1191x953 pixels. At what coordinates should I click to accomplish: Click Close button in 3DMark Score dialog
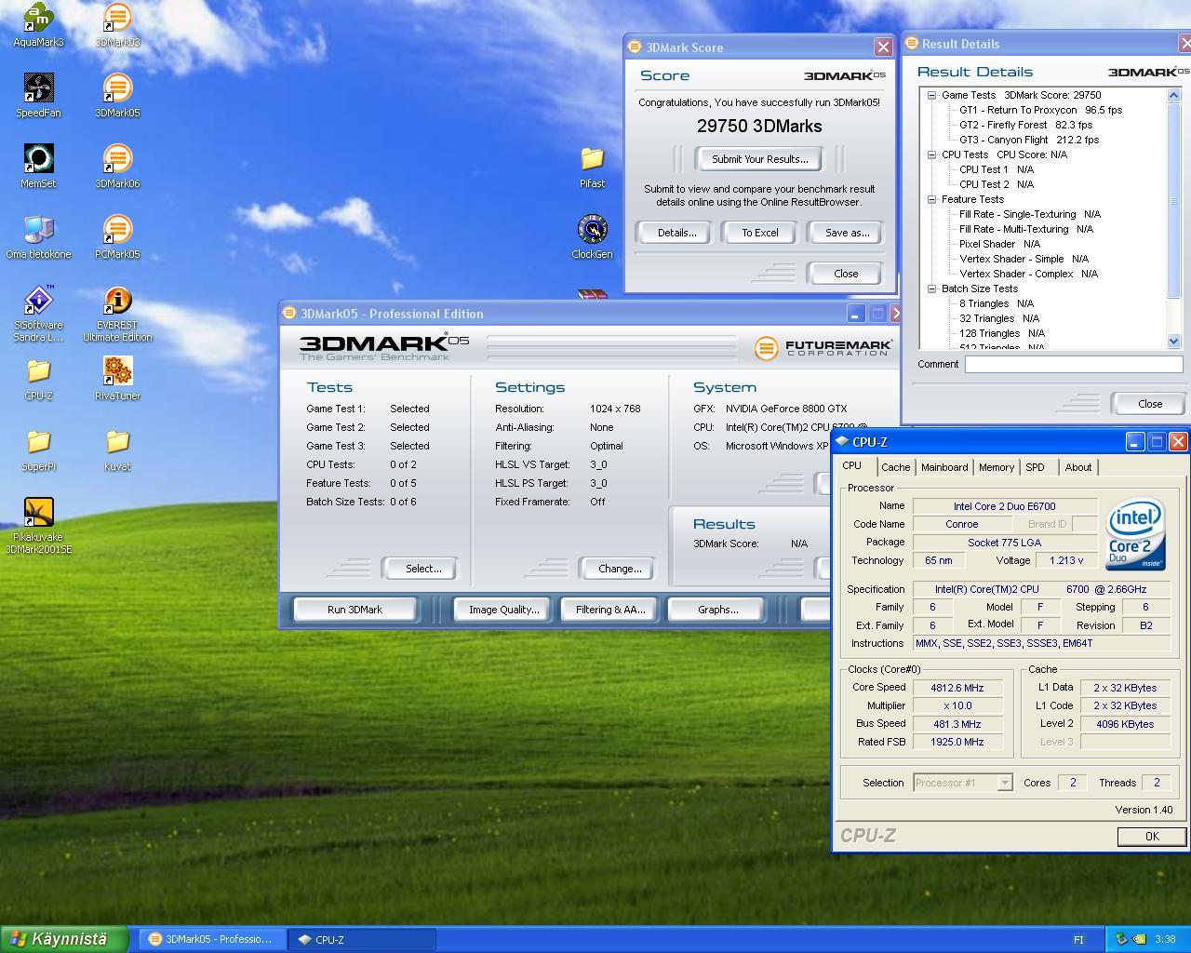[x=846, y=274]
